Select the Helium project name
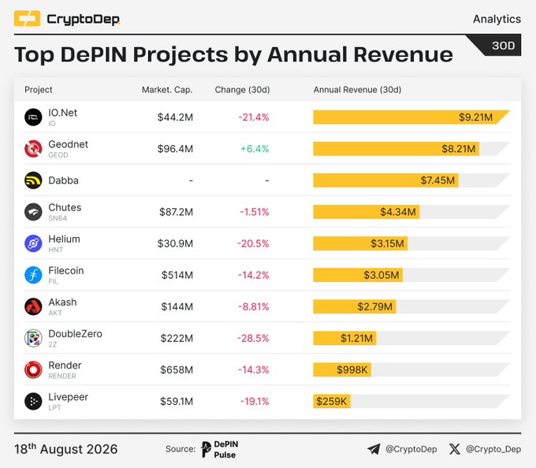This screenshot has height=468, width=536. [x=65, y=240]
